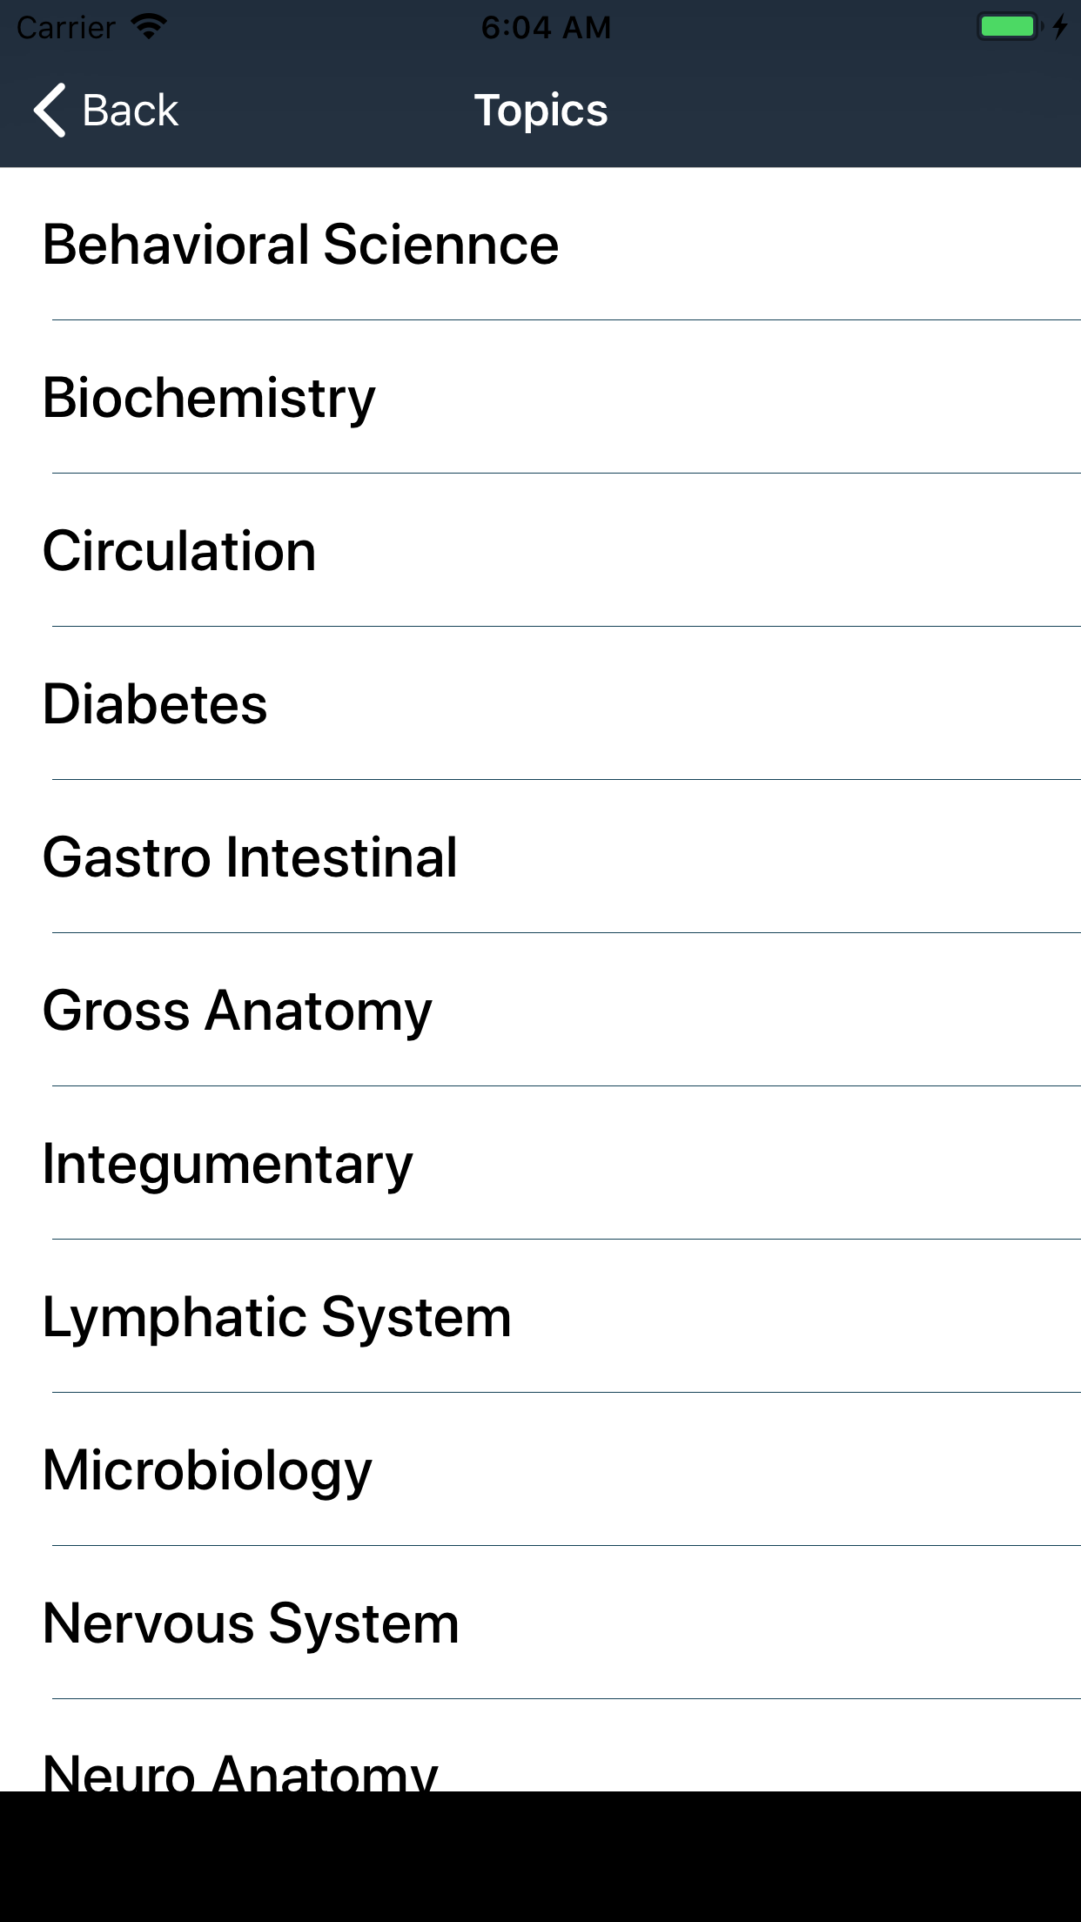Tap the charging bolt icon
Image resolution: width=1081 pixels, height=1922 pixels.
point(1059,27)
